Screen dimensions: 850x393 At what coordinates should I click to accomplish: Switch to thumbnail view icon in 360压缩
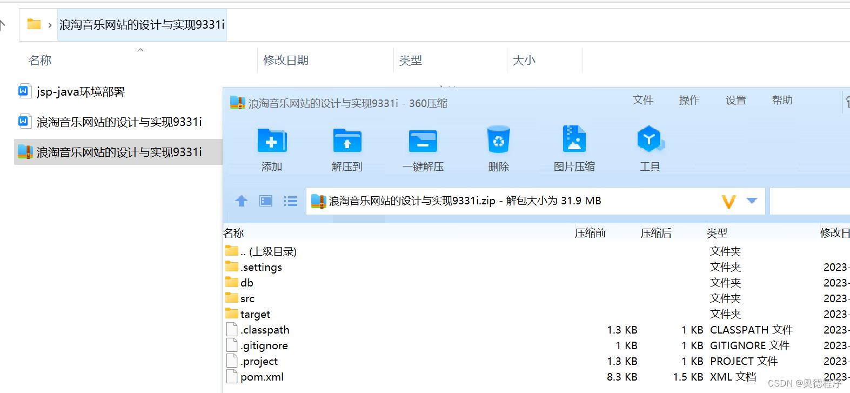[x=266, y=201]
